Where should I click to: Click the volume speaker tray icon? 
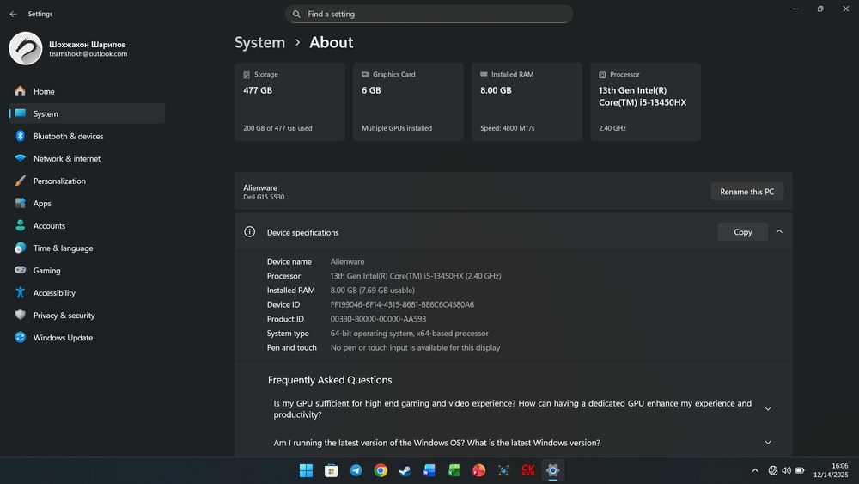786,470
